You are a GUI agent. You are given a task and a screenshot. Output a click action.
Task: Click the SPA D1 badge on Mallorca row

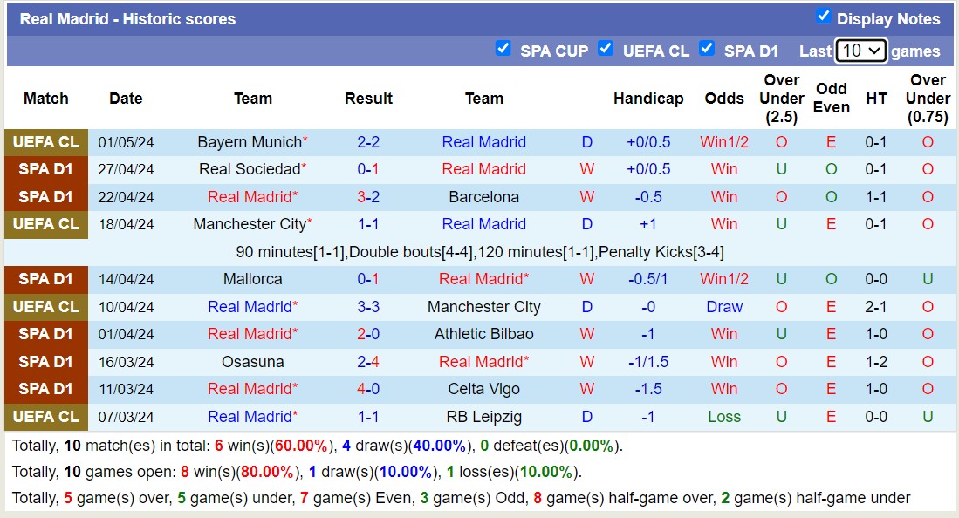coord(45,279)
